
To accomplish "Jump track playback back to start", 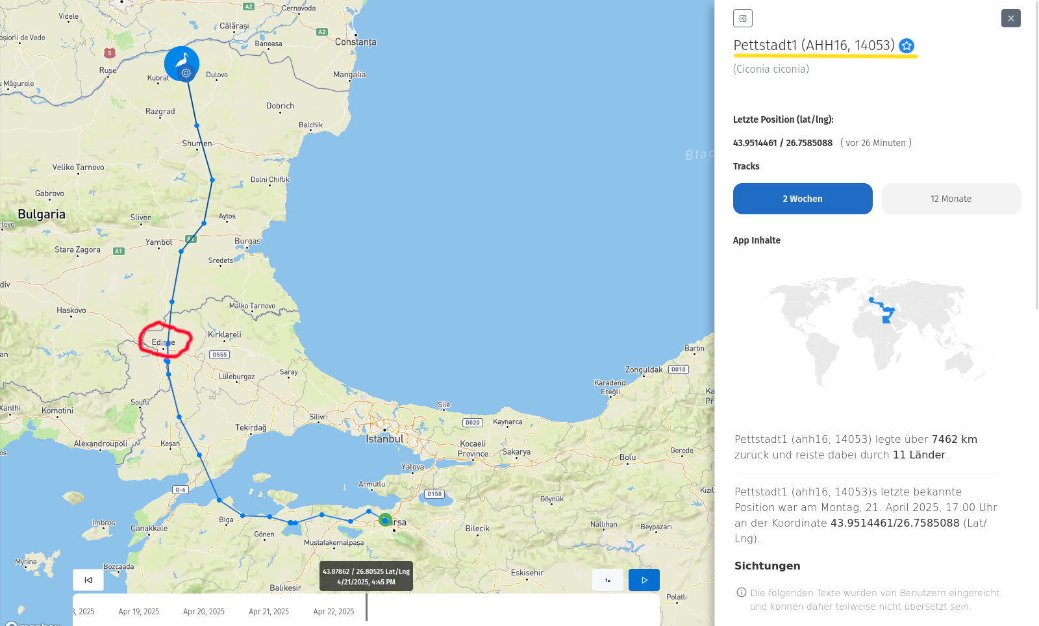I will click(88, 580).
